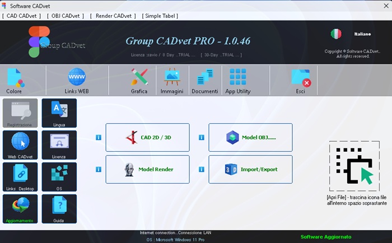The width and height of the screenshot is (392, 243).
Task: Open the App Utility grid
Action: click(238, 81)
